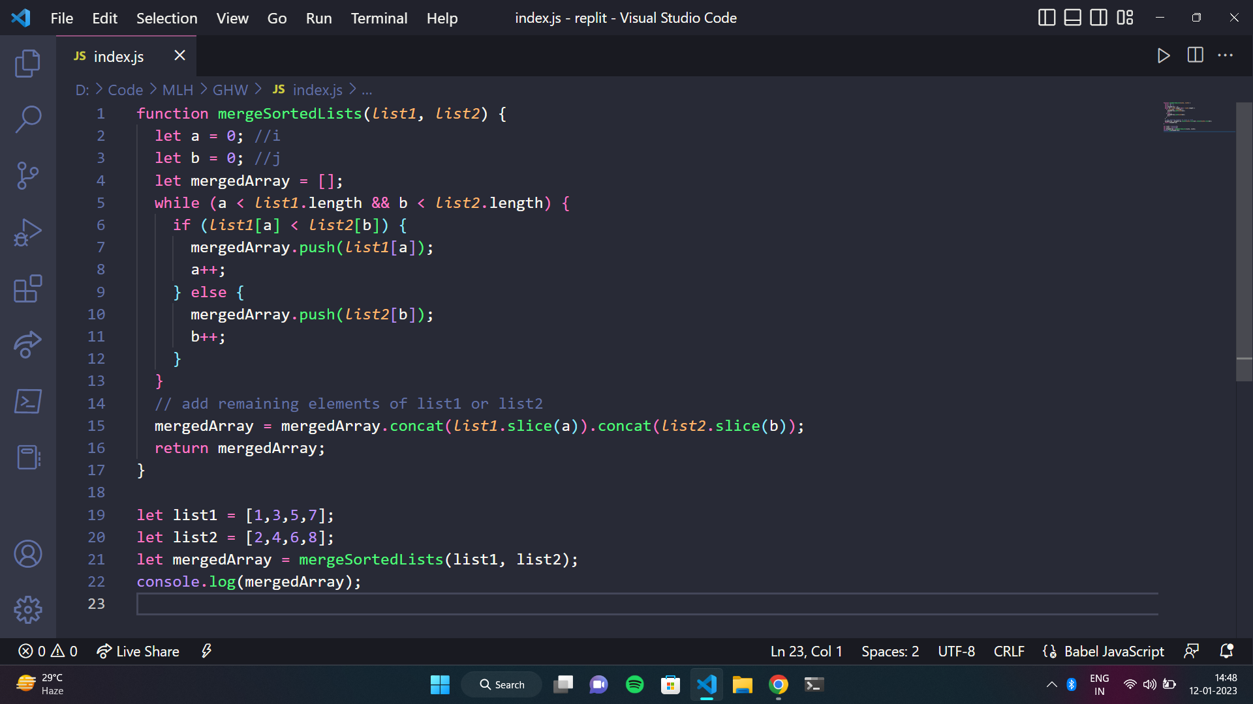This screenshot has width=1253, height=704.
Task: Open the Extensions view
Action: pyautogui.click(x=27, y=289)
